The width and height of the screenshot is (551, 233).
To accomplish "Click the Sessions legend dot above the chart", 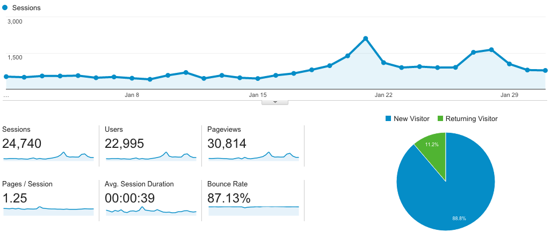I will point(5,7).
